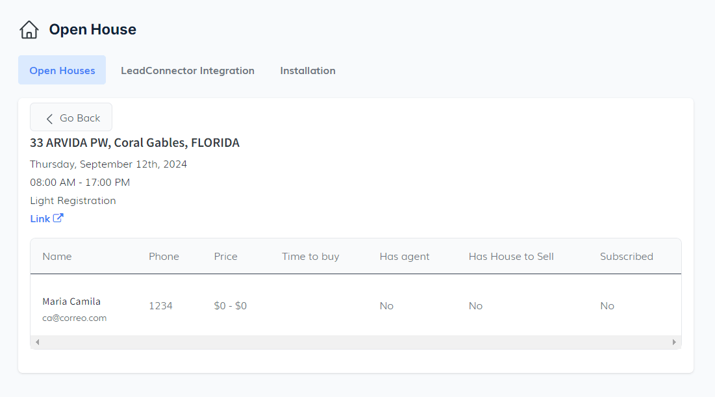715x397 pixels.
Task: Click the Subscribed column header
Action: click(626, 257)
